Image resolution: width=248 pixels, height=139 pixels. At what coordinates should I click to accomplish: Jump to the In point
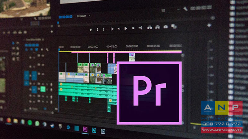point(112,29)
